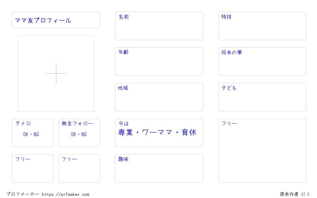Click the large フリー box on right
The image size is (317, 198).
click(x=262, y=150)
